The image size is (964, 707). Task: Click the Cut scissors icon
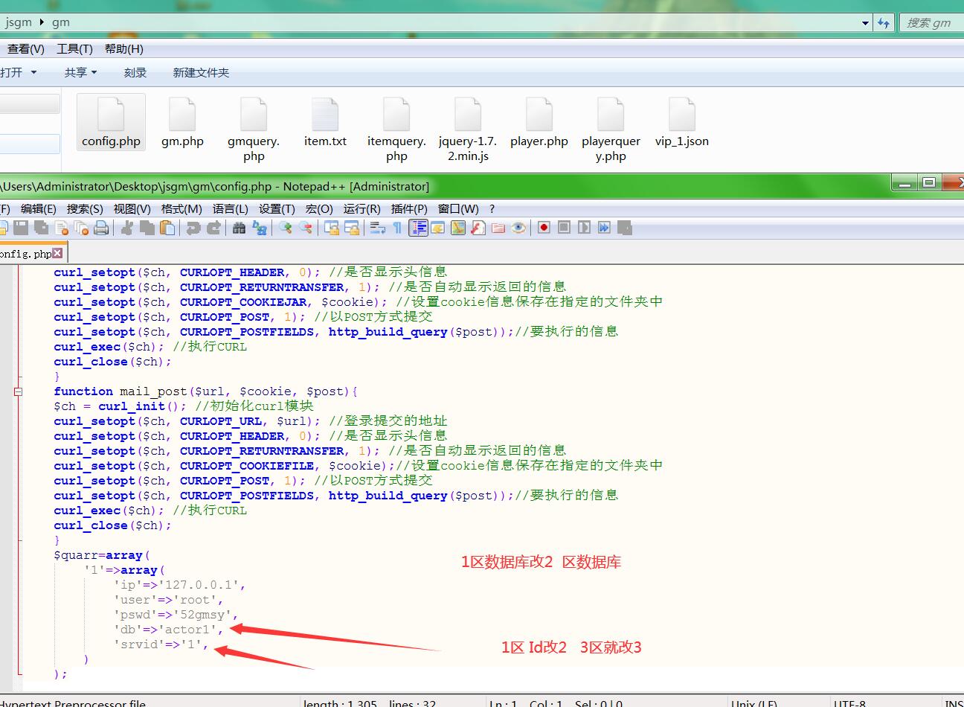[x=127, y=228]
